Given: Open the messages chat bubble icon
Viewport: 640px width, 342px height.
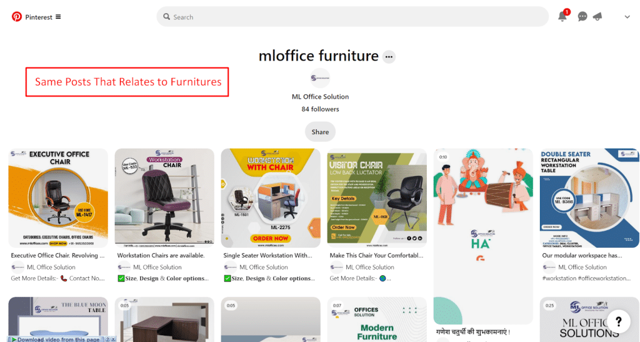Looking at the screenshot, I should click(582, 17).
